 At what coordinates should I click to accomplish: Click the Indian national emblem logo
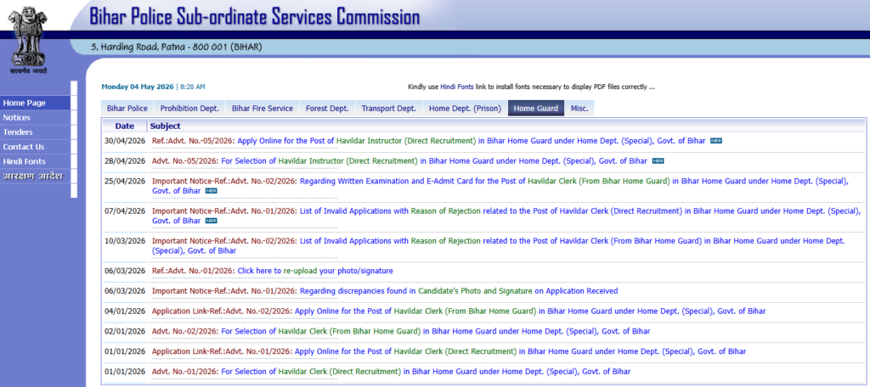[x=28, y=39]
